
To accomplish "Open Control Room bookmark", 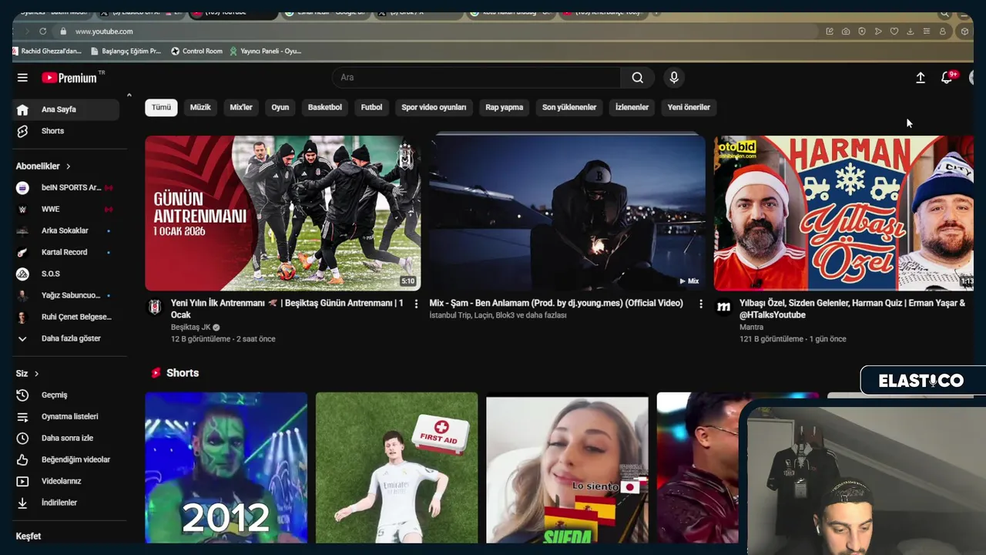I will [196, 51].
